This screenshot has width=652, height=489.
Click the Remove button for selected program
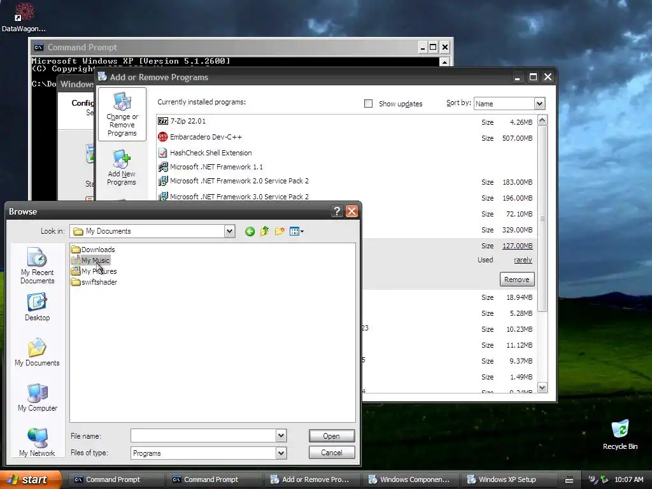517,280
